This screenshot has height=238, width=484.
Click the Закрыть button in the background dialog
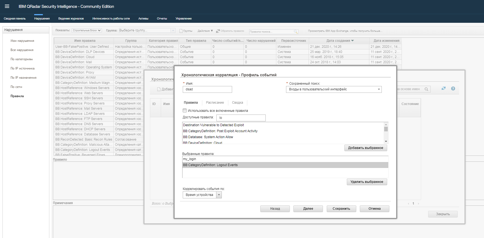click(443, 214)
